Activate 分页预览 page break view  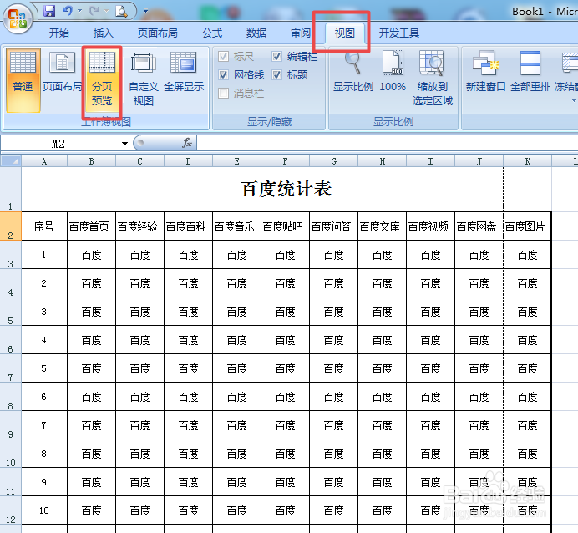click(x=102, y=80)
